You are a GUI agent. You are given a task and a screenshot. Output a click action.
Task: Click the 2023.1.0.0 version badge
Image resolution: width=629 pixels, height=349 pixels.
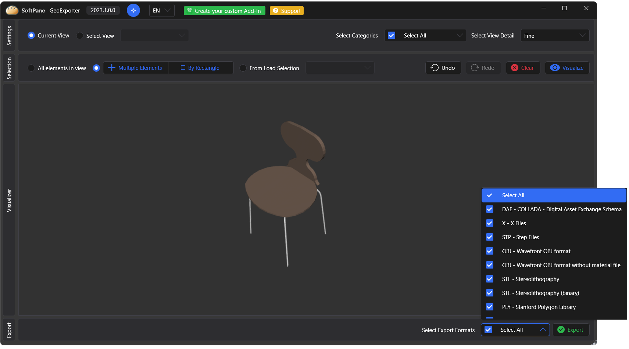point(103,10)
